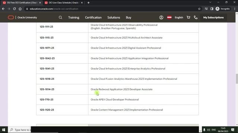Click exam code 1Z0-1115-23
238x133 pixels.
pyautogui.click(x=46, y=38)
